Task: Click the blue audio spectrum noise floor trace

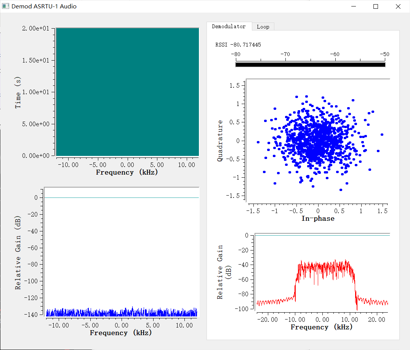Action: (122, 313)
